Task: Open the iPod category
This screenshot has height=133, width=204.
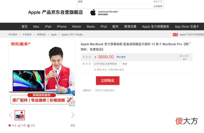Action: coord(104,27)
